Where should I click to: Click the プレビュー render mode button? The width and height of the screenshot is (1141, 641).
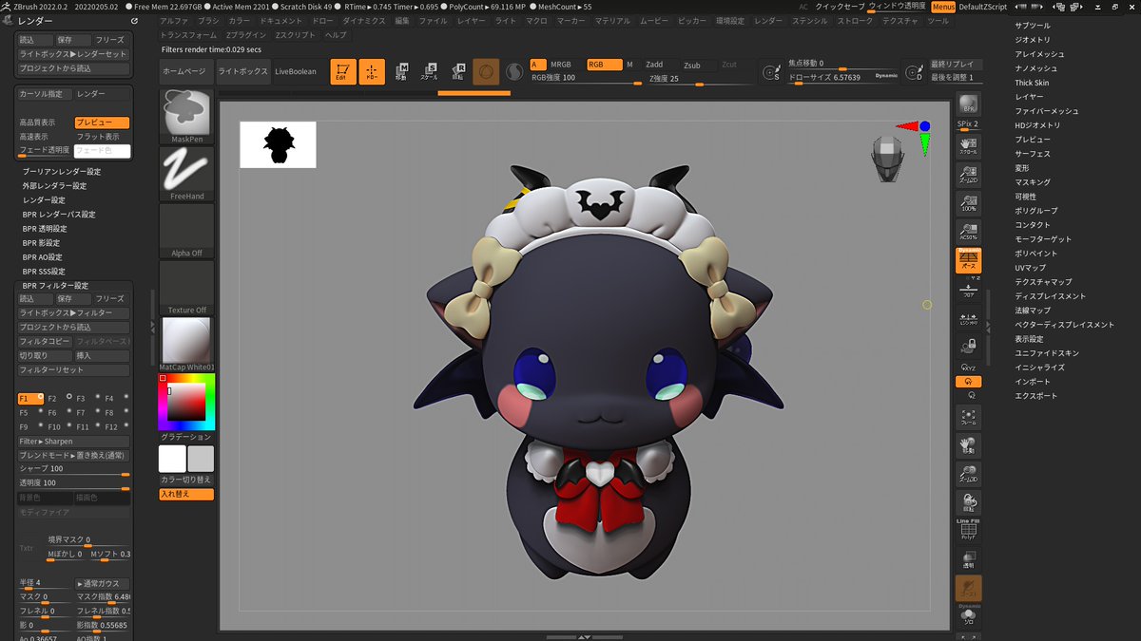click(102, 123)
